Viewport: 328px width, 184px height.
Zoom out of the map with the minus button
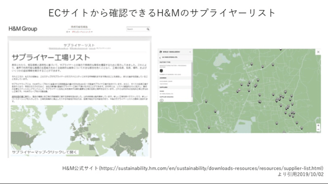[x=318, y=129]
